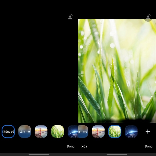Select the partially hidden "Làm mờ" option

(x=83, y=132)
